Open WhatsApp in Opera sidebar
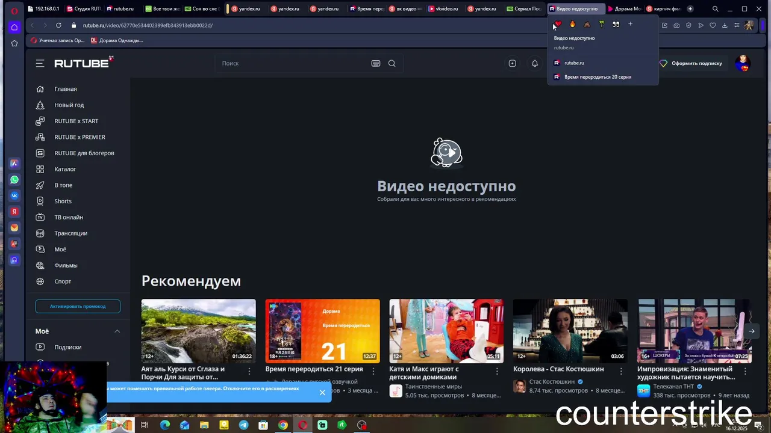 point(14,180)
